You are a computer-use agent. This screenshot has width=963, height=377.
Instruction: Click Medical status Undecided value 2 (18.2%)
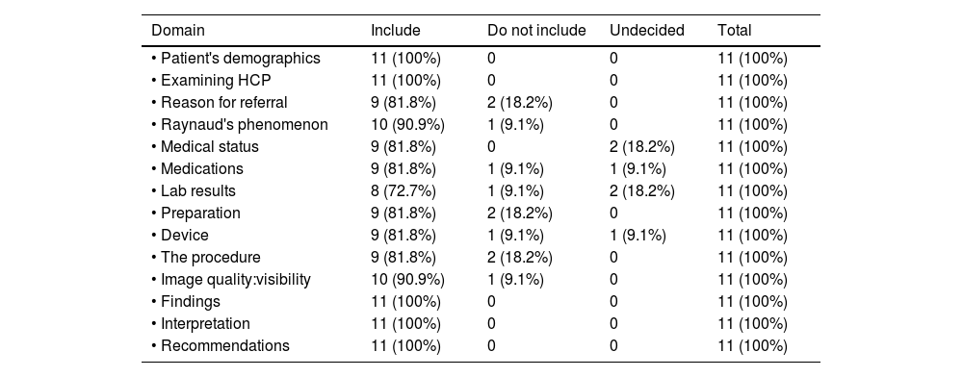[x=642, y=147]
